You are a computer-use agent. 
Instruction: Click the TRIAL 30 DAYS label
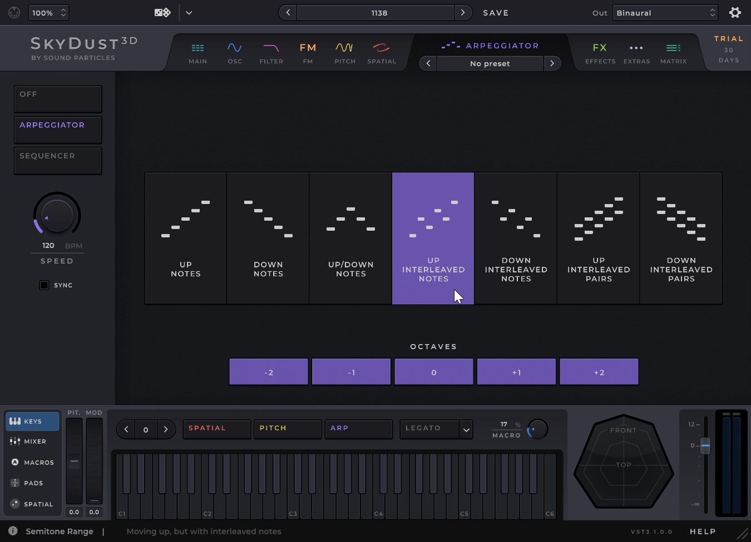[x=729, y=49]
